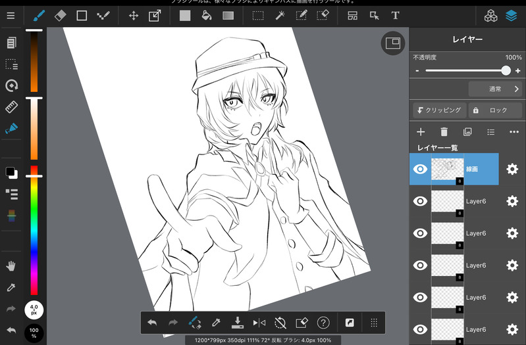Select the Operation cursor tool
The height and width of the screenshot is (345, 526).
(374, 15)
